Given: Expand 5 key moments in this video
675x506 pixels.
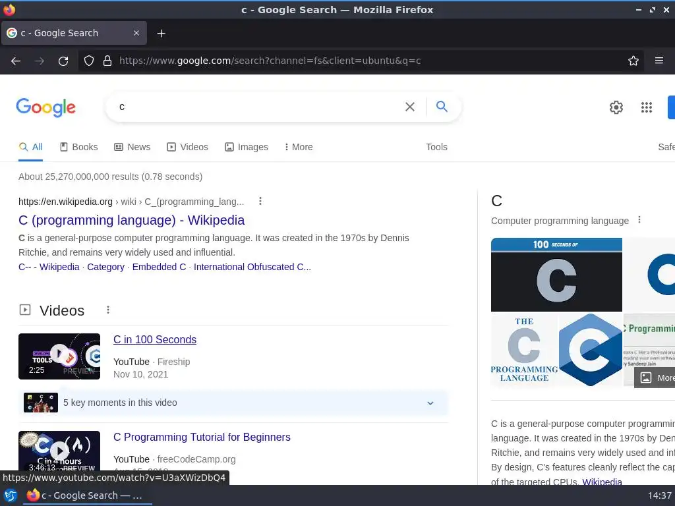Looking at the screenshot, I should [x=233, y=403].
